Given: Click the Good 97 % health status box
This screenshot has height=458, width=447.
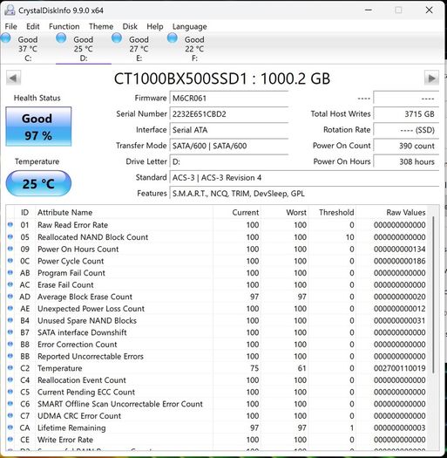Looking at the screenshot, I should (x=38, y=126).
